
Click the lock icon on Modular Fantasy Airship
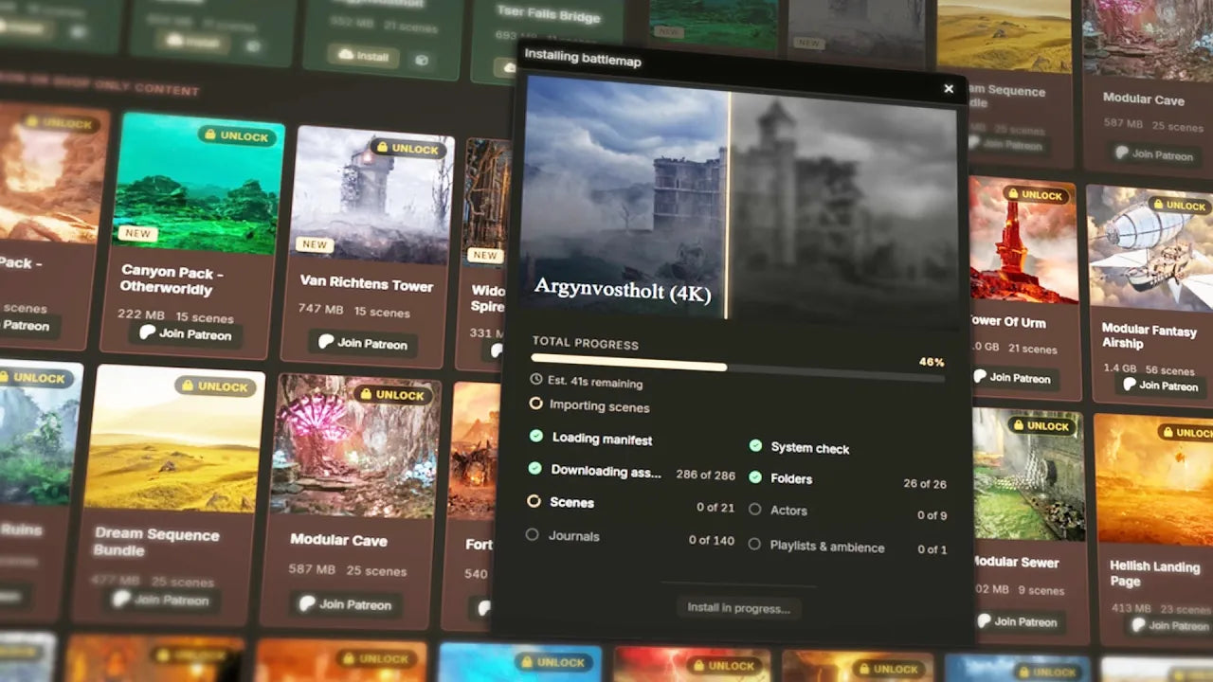pos(1155,204)
